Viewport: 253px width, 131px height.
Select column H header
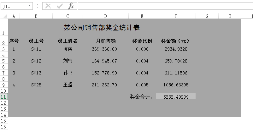[x=230, y=16]
